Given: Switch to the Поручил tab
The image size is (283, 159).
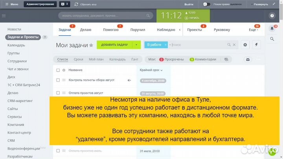Looking at the screenshot, I should coord(138,29).
